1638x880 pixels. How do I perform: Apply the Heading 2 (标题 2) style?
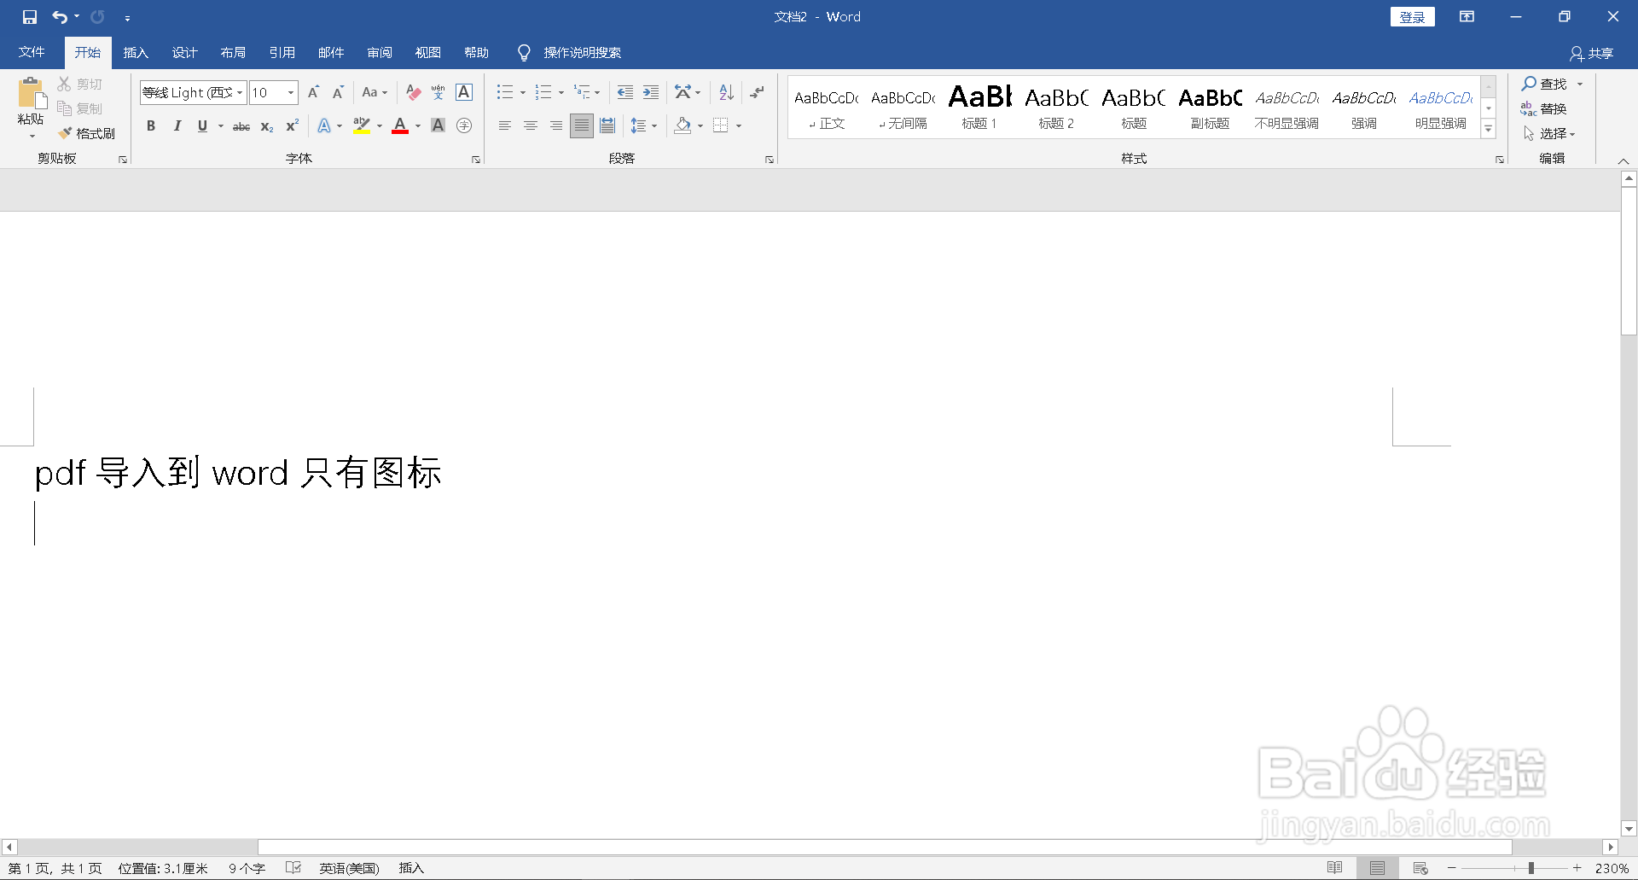pyautogui.click(x=1056, y=108)
